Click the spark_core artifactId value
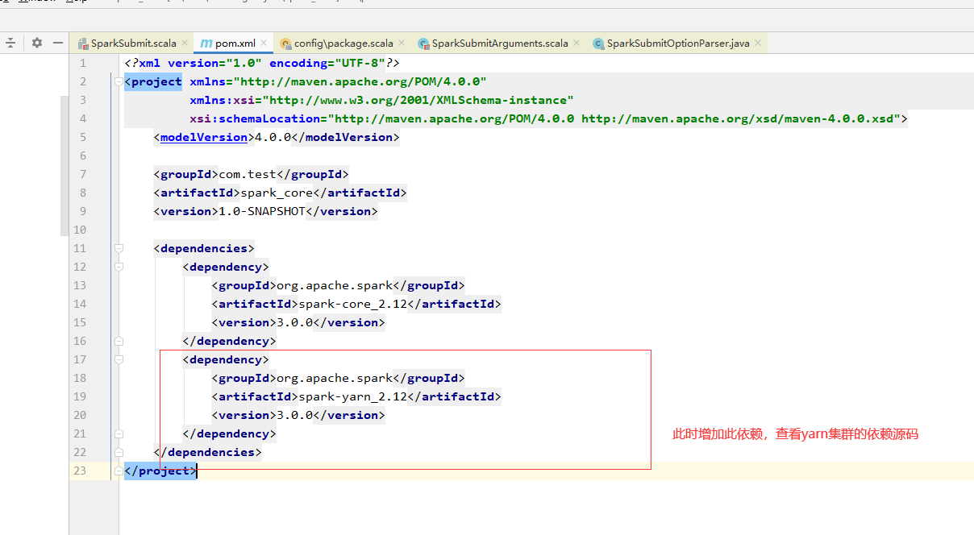Screen dimensions: 974x535 277,193
